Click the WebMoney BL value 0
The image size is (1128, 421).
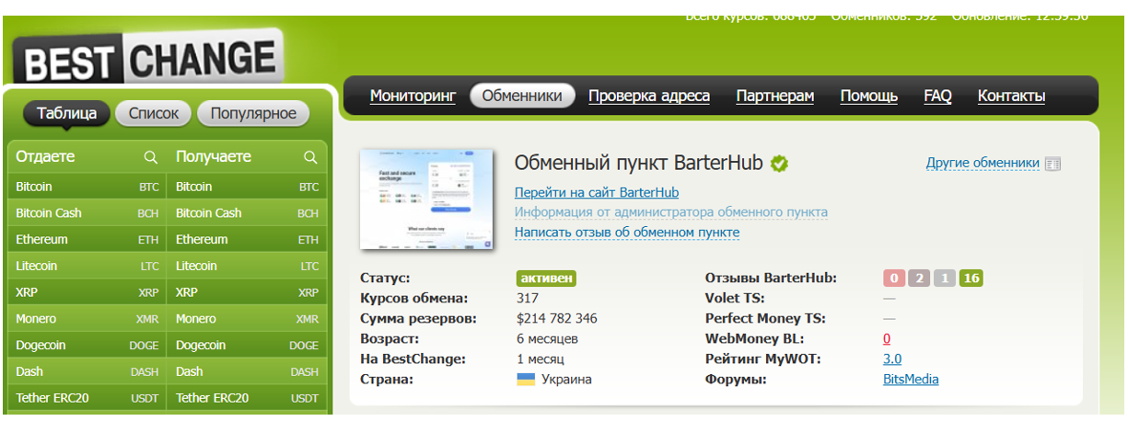887,339
